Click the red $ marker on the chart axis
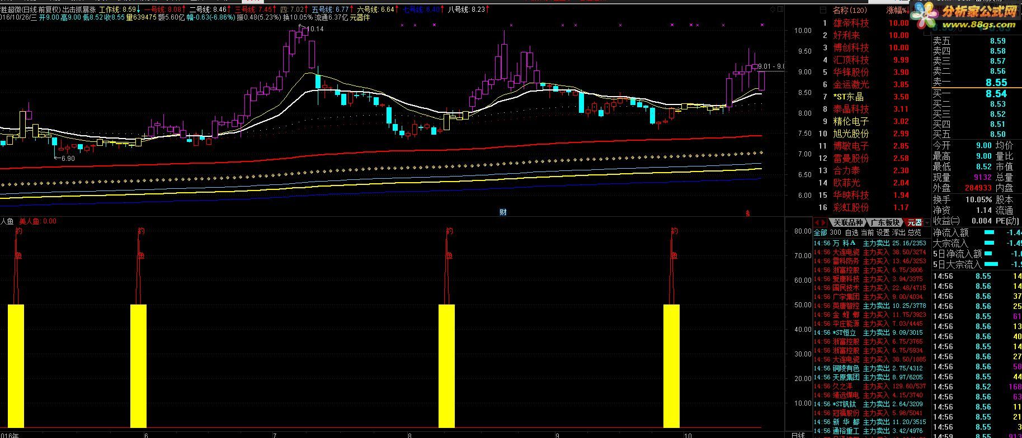Screen dimensions: 1022x438 coord(748,213)
